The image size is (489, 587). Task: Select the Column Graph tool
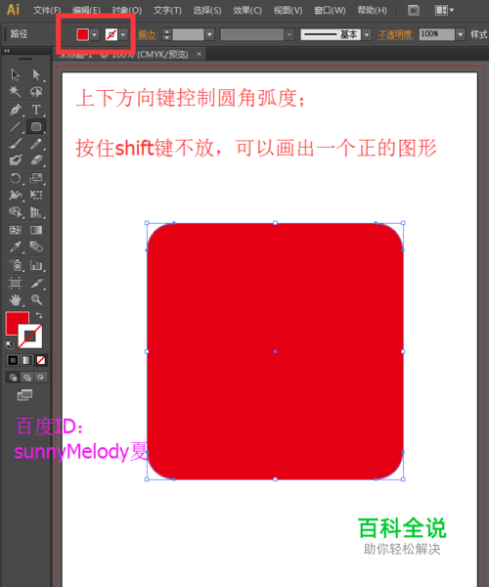pos(36,265)
